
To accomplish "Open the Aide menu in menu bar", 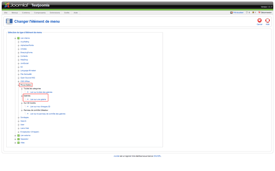I will pos(76,13).
